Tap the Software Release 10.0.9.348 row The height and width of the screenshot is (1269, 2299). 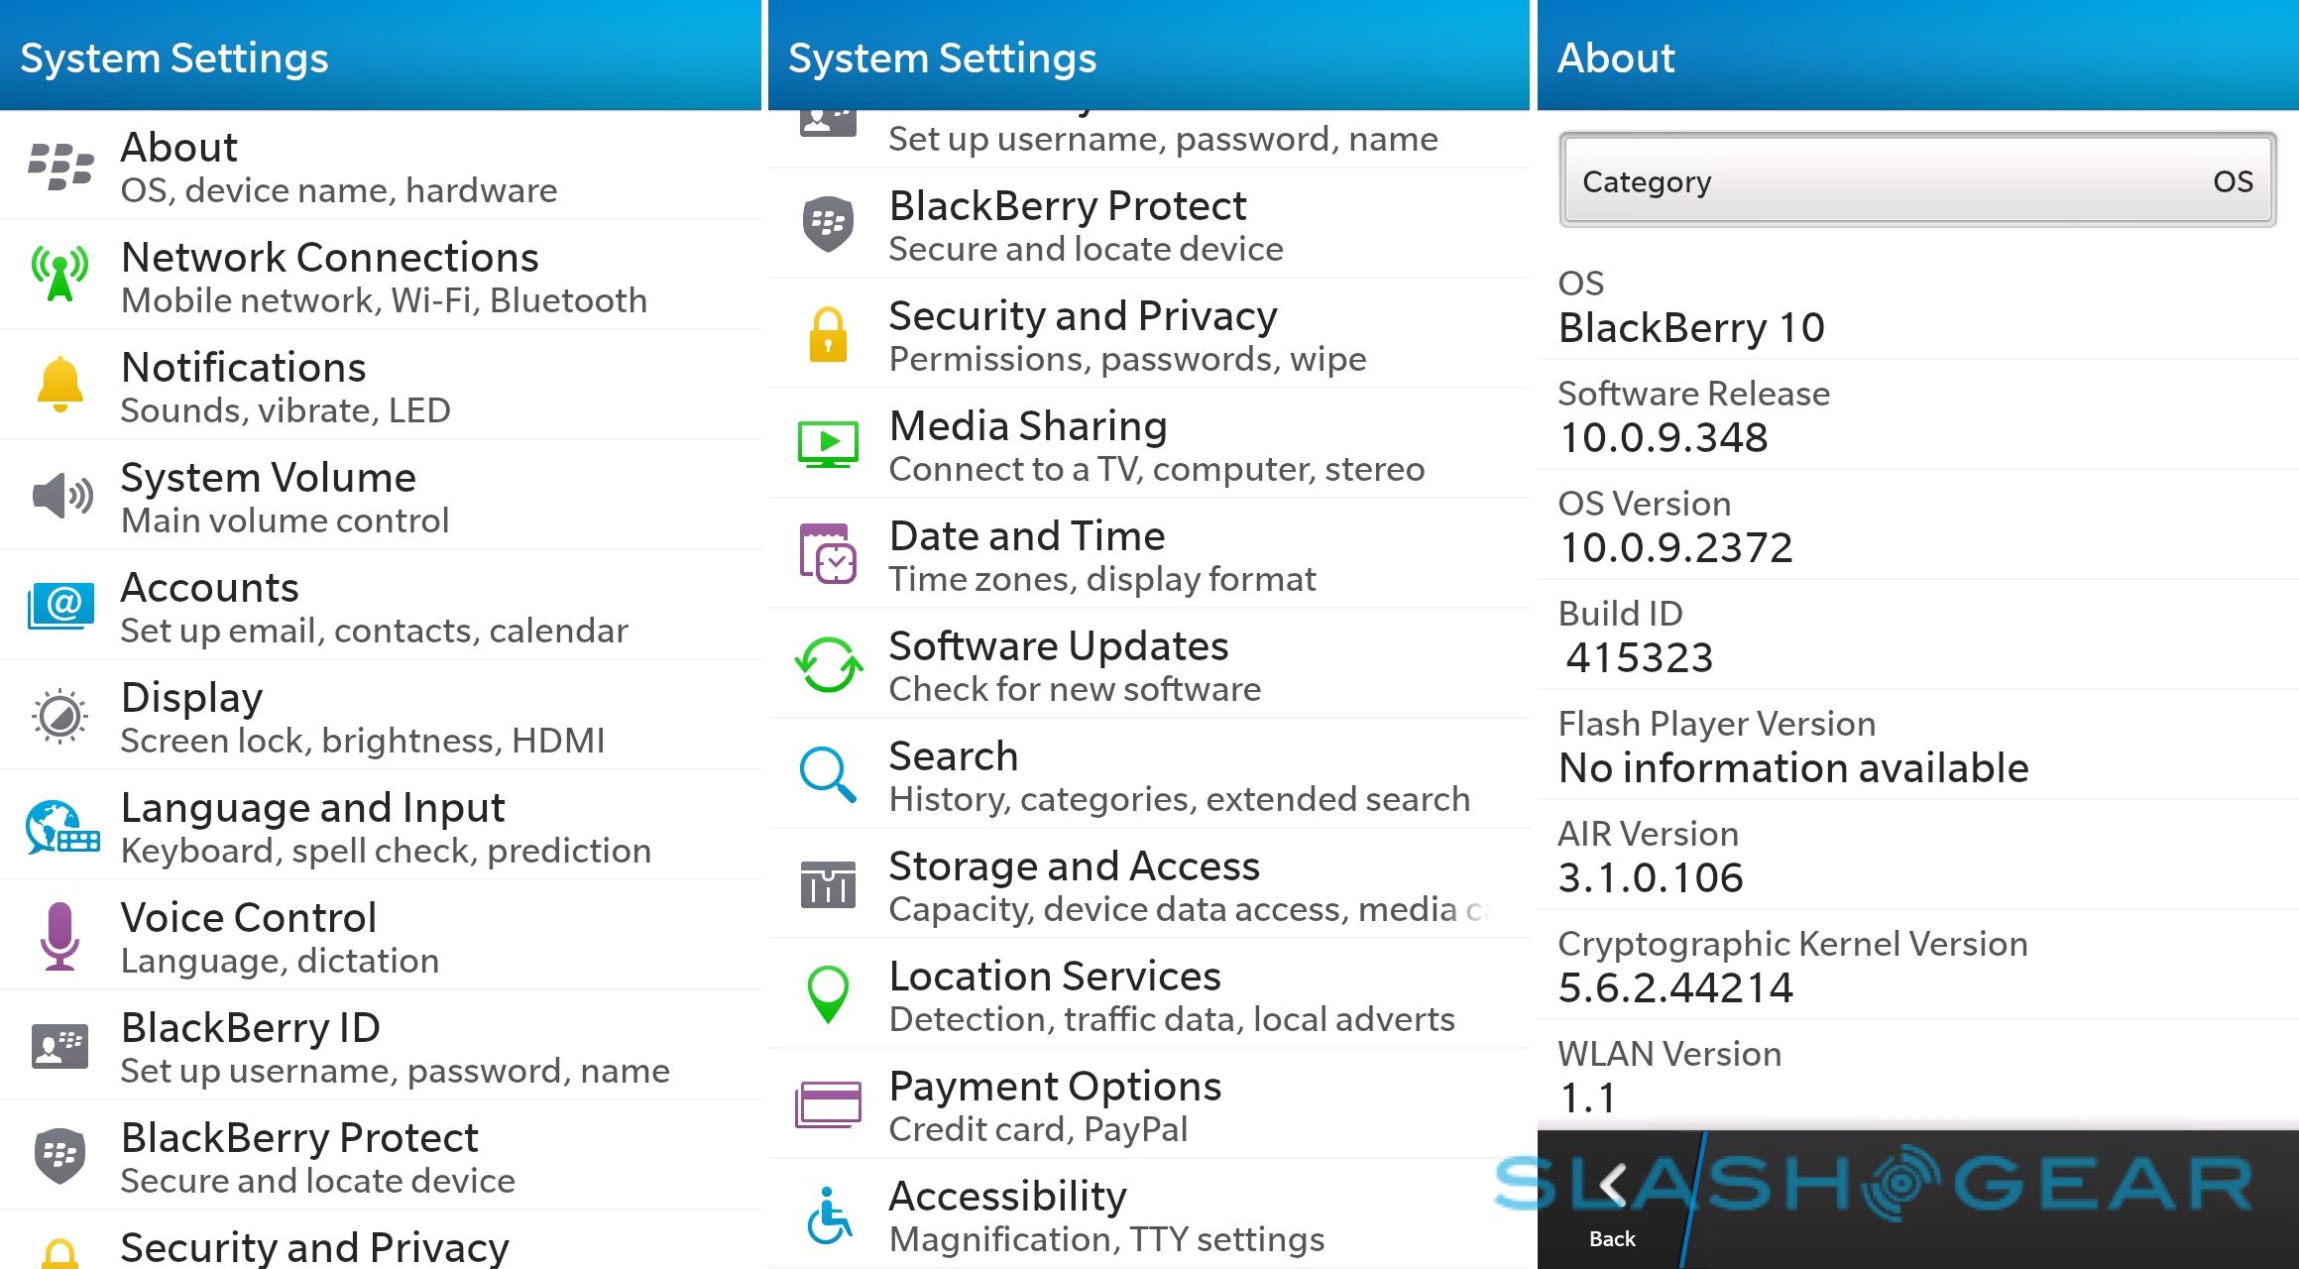point(1916,416)
